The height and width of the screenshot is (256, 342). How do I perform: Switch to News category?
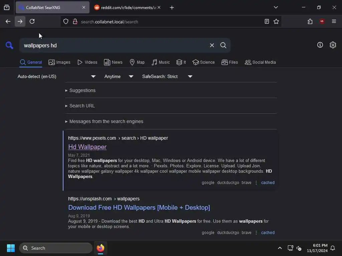[113, 62]
